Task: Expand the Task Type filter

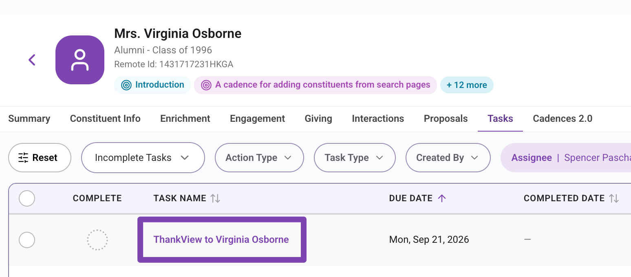Action: [355, 158]
